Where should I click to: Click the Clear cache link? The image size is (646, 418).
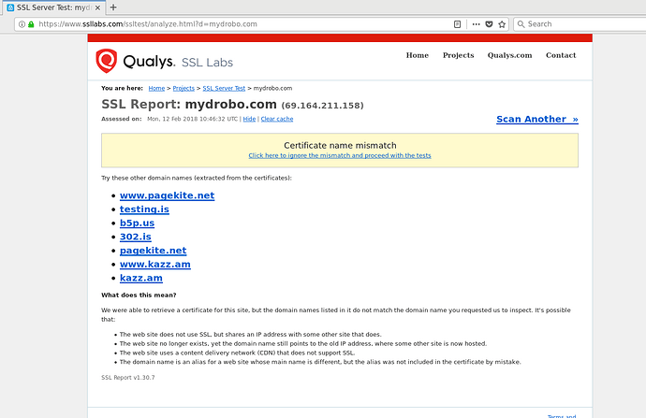pos(277,119)
